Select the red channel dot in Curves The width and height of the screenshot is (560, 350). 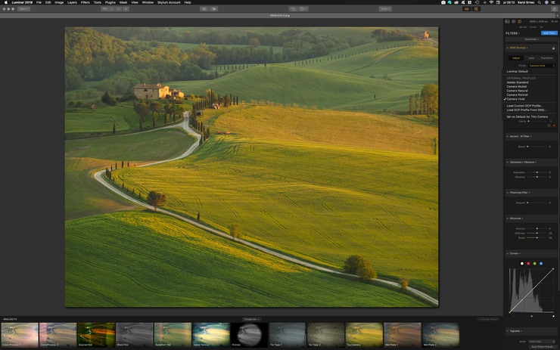[x=528, y=263]
